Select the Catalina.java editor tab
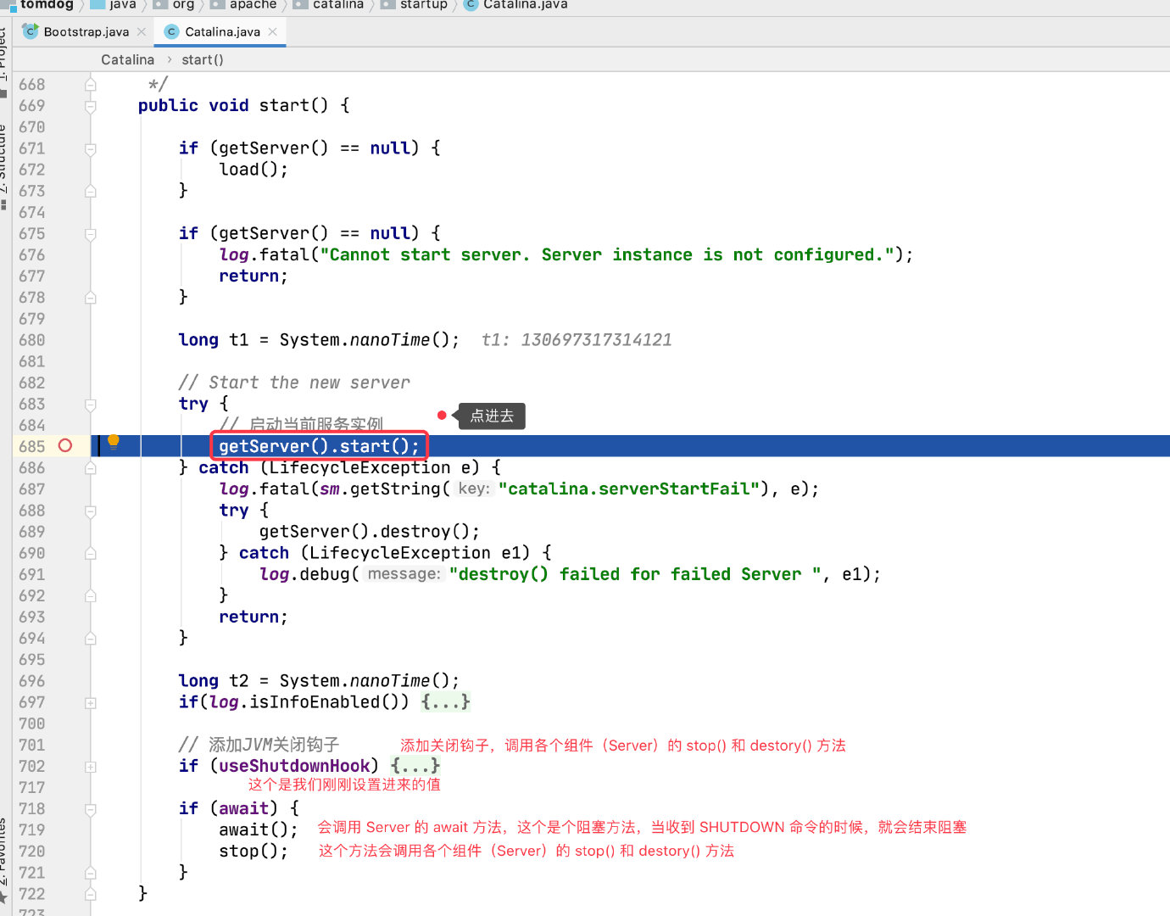1170x916 pixels. pos(222,31)
